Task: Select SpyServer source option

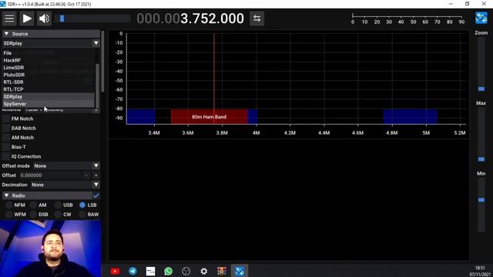Action: click(x=49, y=104)
